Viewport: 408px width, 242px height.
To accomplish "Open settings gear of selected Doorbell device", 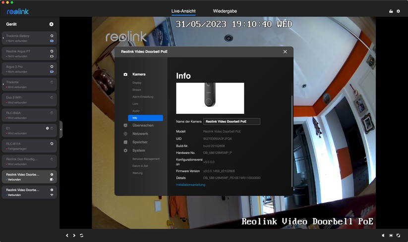I will coord(52,175).
